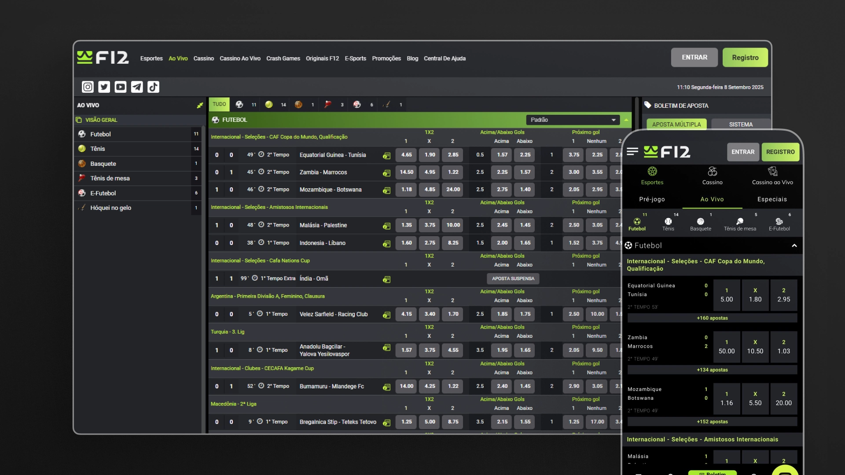Open the Promoções menu item
The width and height of the screenshot is (845, 475).
tap(386, 58)
